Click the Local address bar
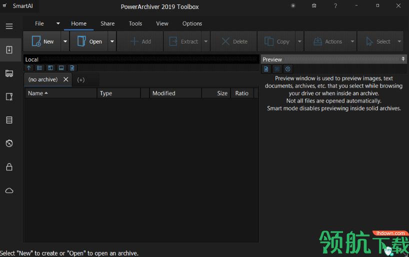The image size is (409, 257). (141, 59)
